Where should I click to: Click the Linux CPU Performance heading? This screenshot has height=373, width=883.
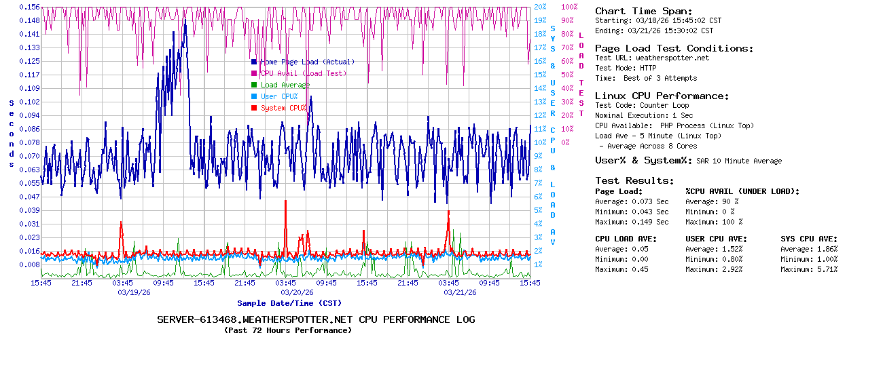click(662, 96)
